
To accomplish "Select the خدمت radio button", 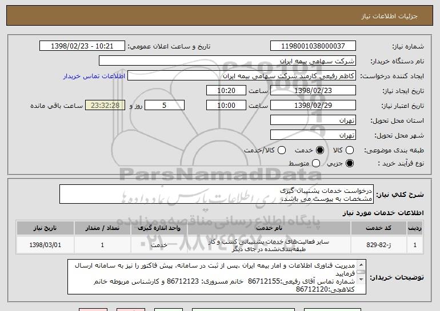I will point(320,151).
